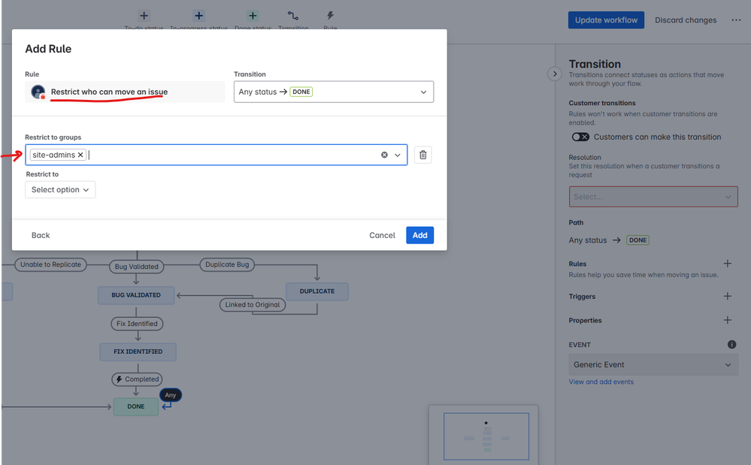Viewport: 751px width, 465px height.
Task: Select the DUPLICATE status node
Action: pyautogui.click(x=317, y=291)
